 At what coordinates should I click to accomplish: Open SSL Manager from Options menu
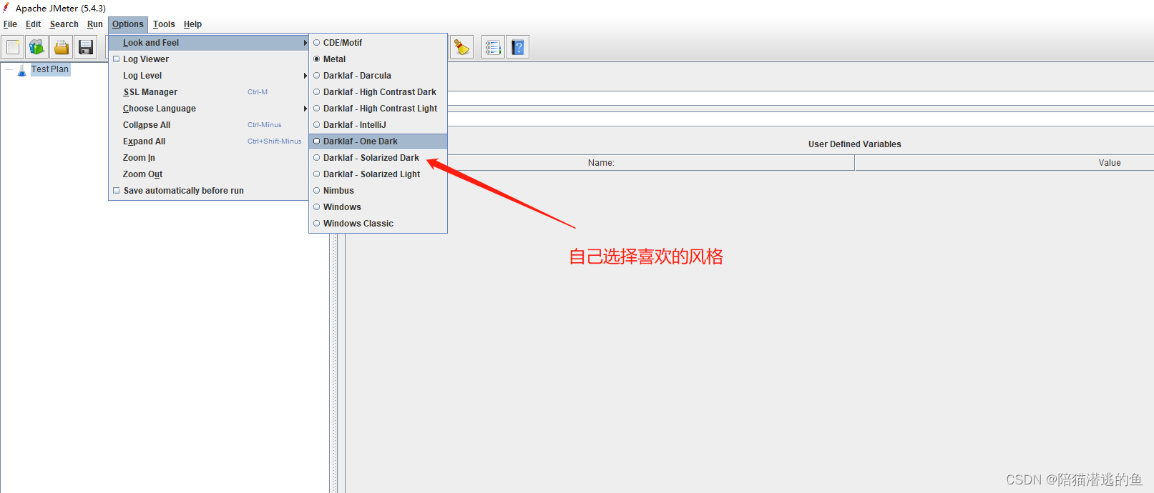tap(208, 92)
